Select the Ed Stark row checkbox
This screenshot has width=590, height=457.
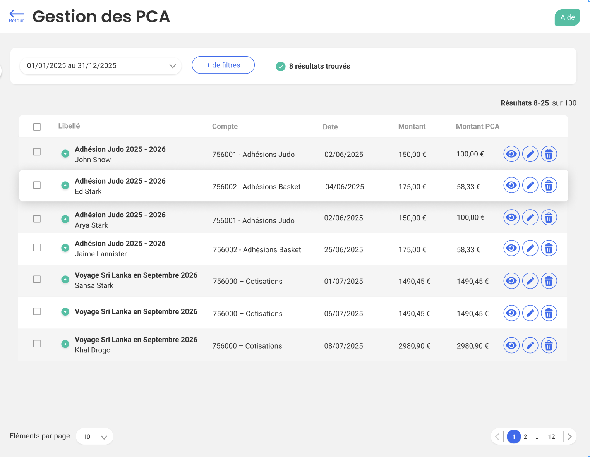37,185
